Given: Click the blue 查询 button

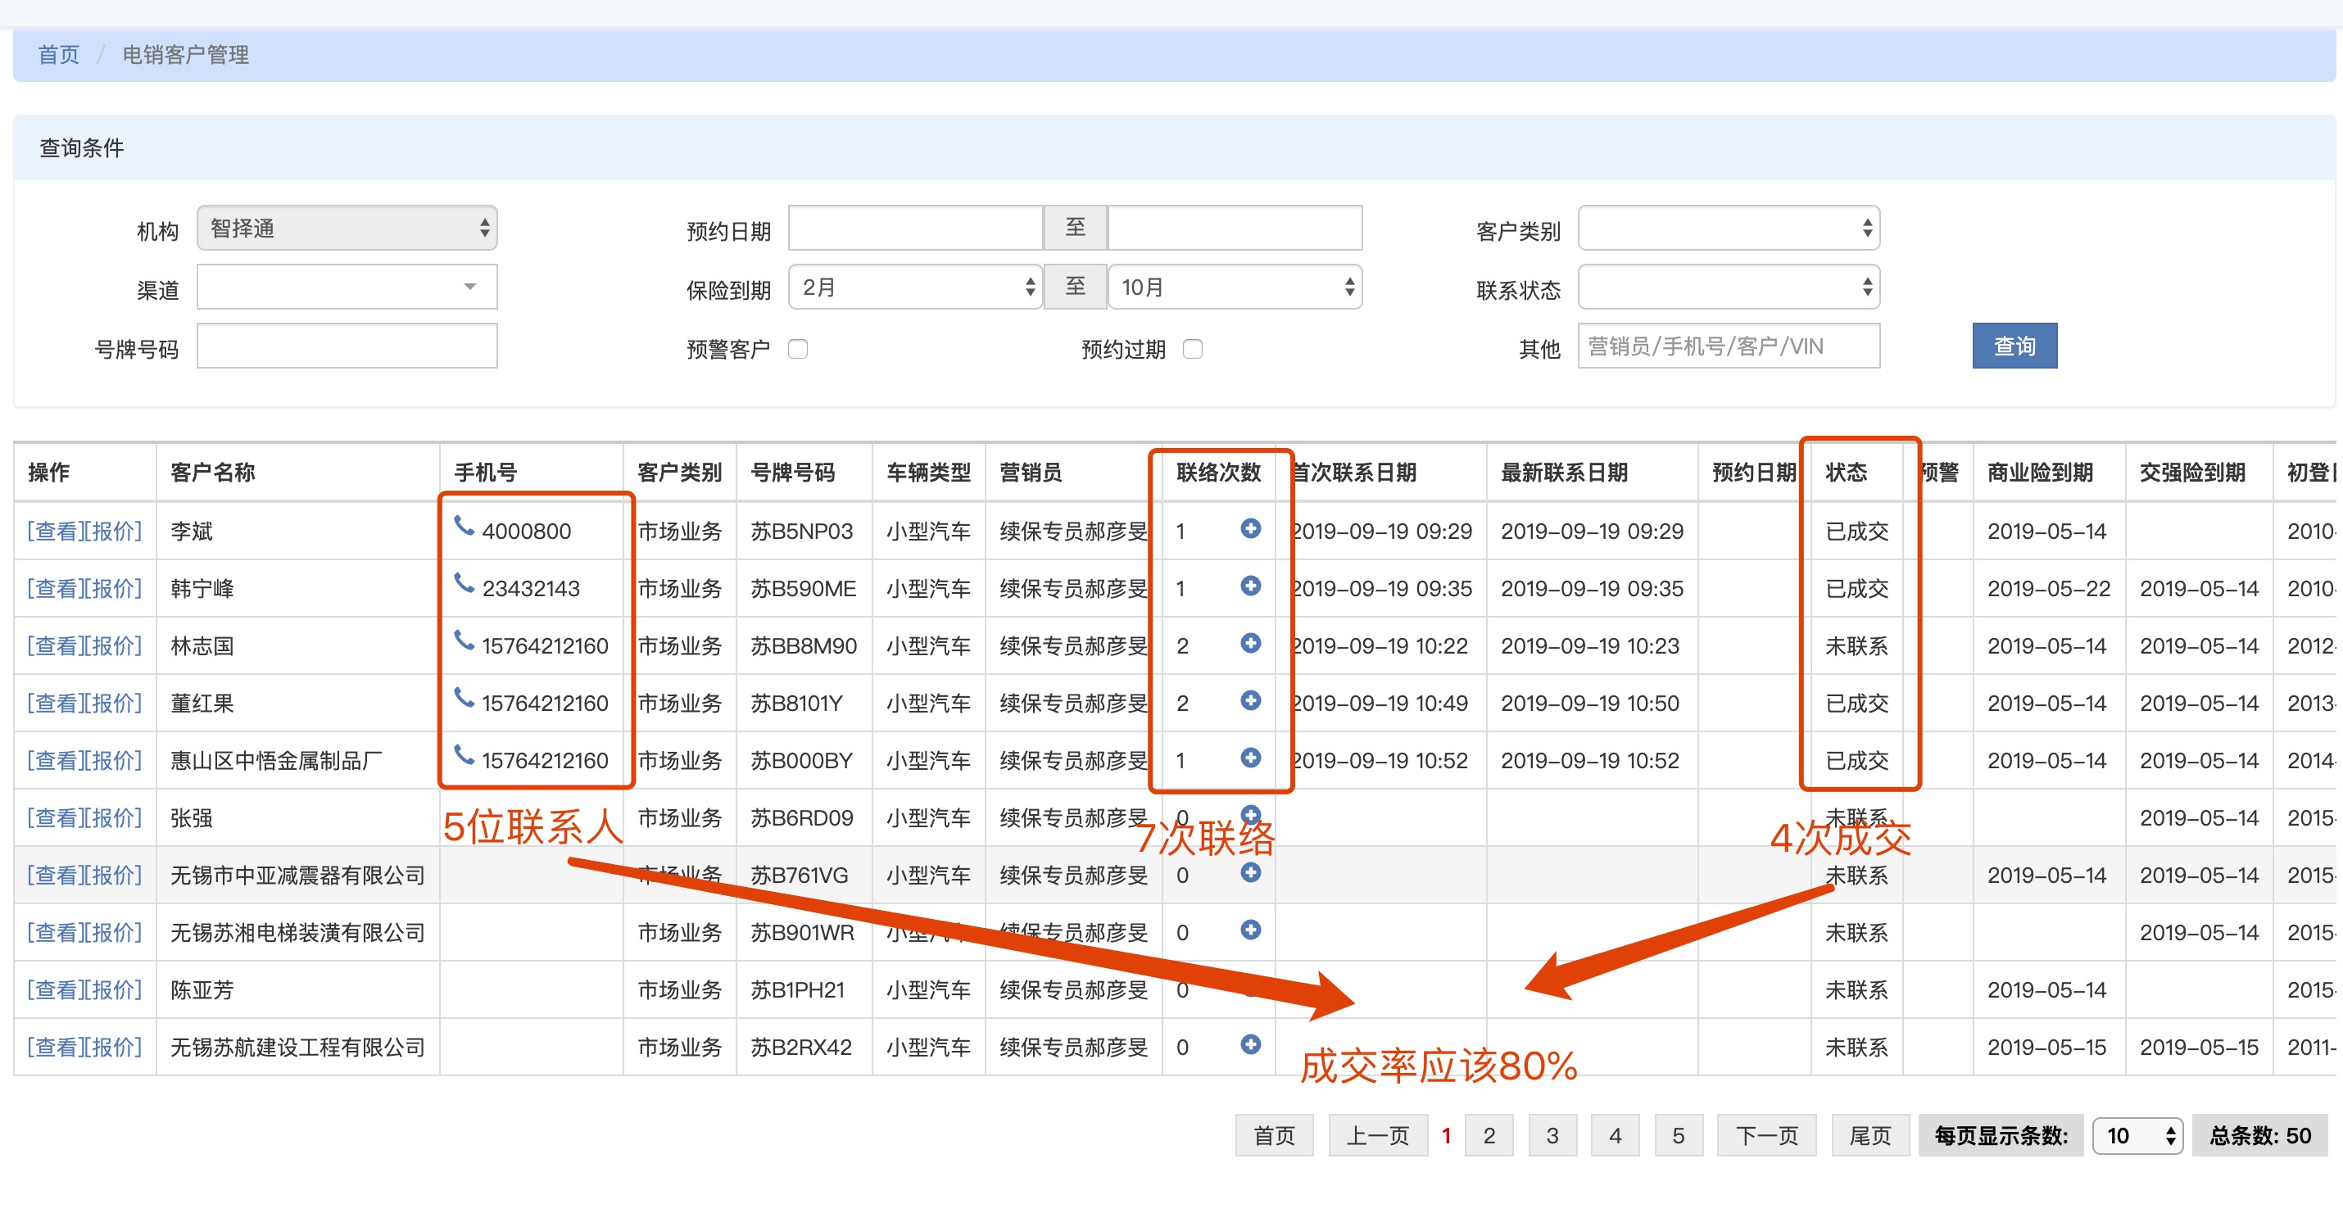Looking at the screenshot, I should 2014,346.
